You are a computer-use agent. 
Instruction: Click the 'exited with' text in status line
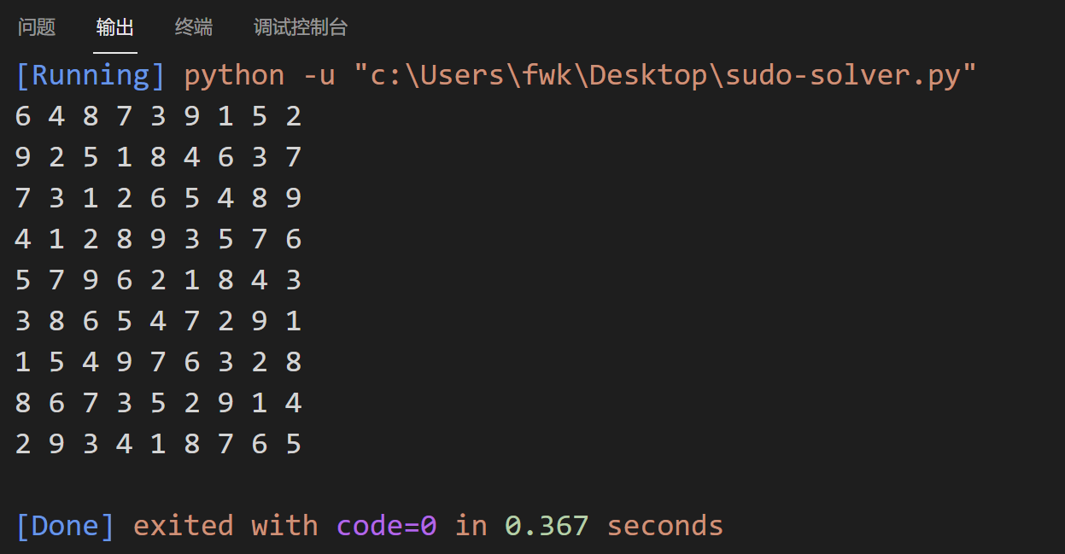225,525
